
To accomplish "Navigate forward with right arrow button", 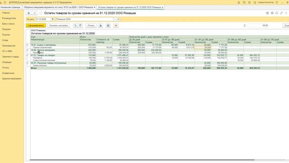I will pos(34,13).
